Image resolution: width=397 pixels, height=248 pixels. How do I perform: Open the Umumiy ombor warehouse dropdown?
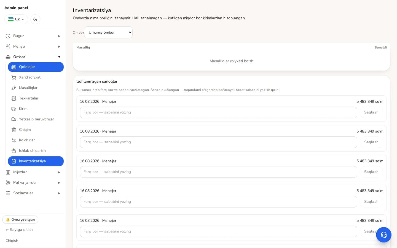[108, 32]
